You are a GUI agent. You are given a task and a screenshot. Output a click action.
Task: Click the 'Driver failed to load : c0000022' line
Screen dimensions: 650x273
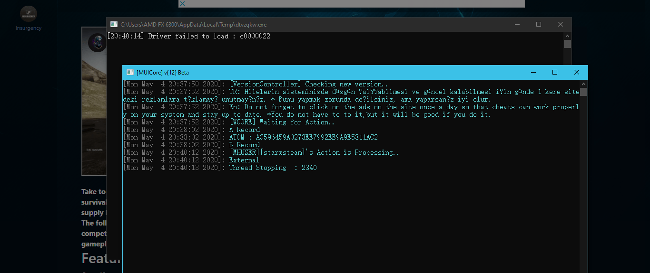188,36
